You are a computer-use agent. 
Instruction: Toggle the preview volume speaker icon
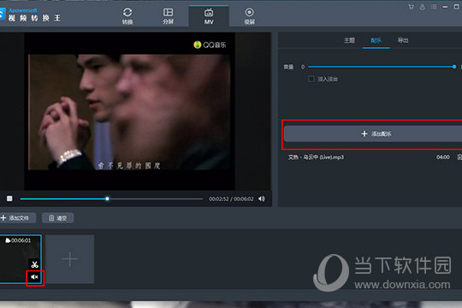[261, 199]
